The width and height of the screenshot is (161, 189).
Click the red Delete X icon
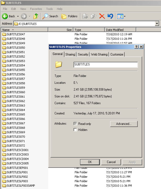102,16
